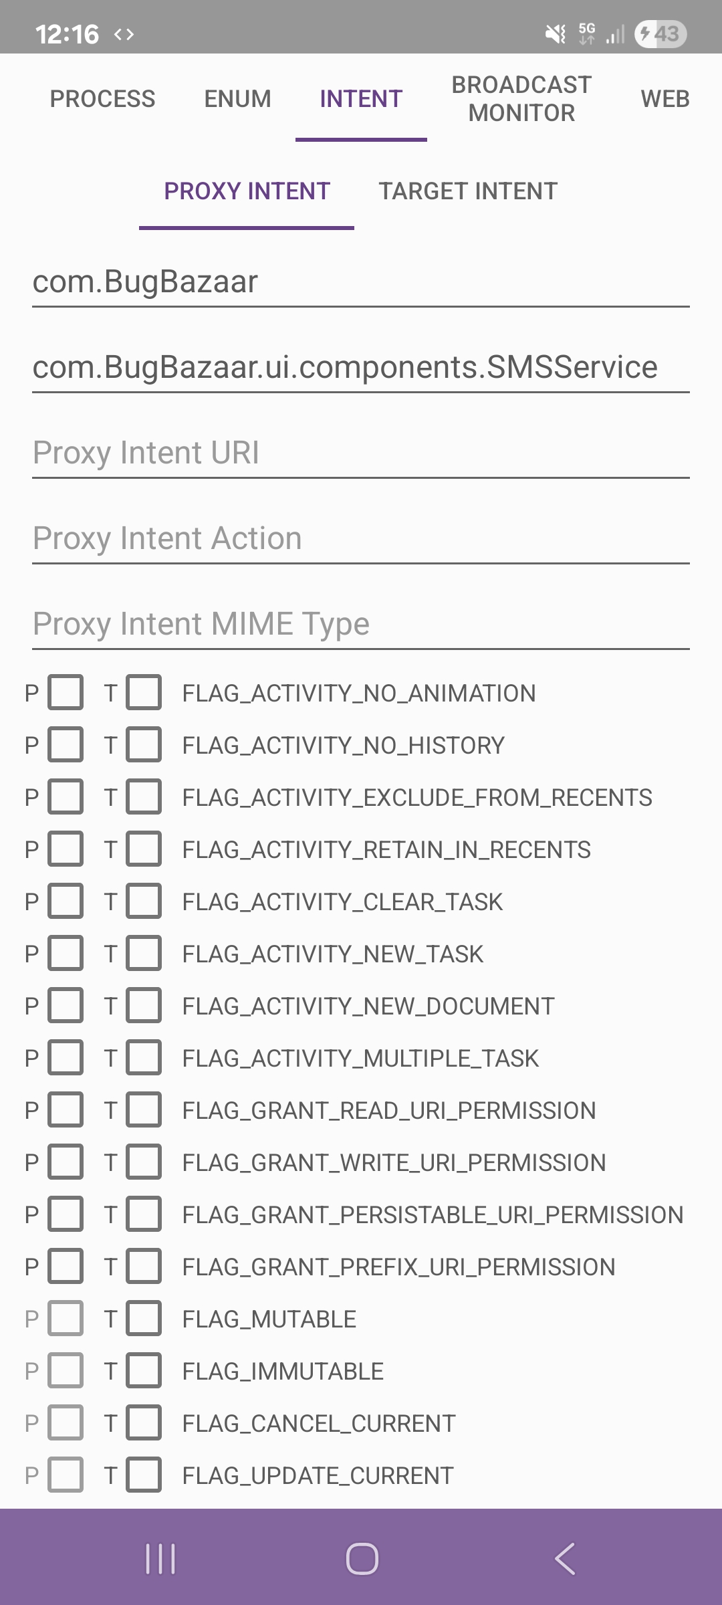The height and width of the screenshot is (1605, 722).
Task: Open recent apps navigation icon
Action: click(160, 1559)
